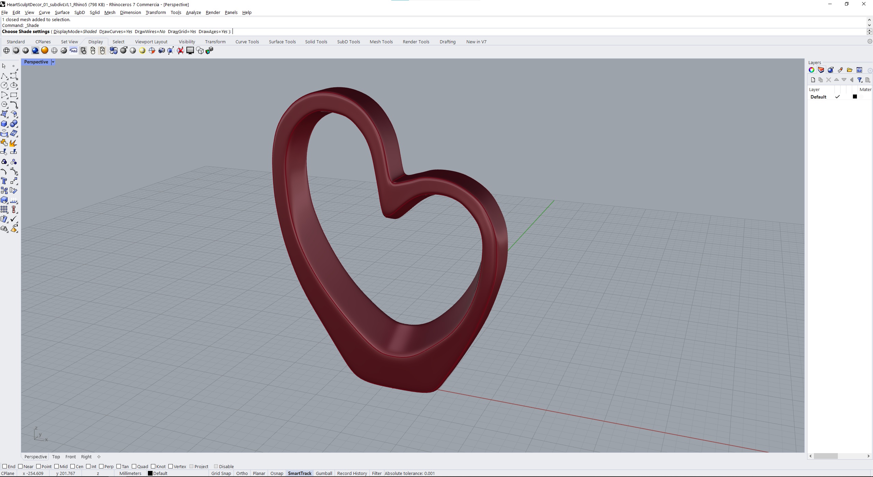Select the Wireframe viewport display icon
The height and width of the screenshot is (477, 873).
tap(6, 50)
